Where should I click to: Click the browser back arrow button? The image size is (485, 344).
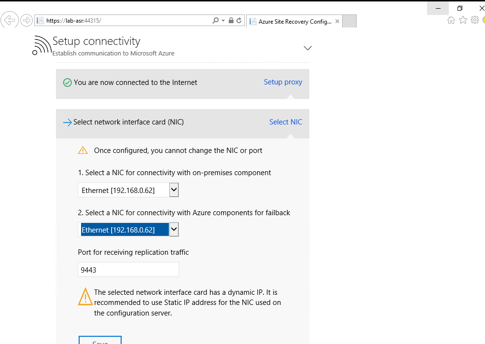(10, 20)
